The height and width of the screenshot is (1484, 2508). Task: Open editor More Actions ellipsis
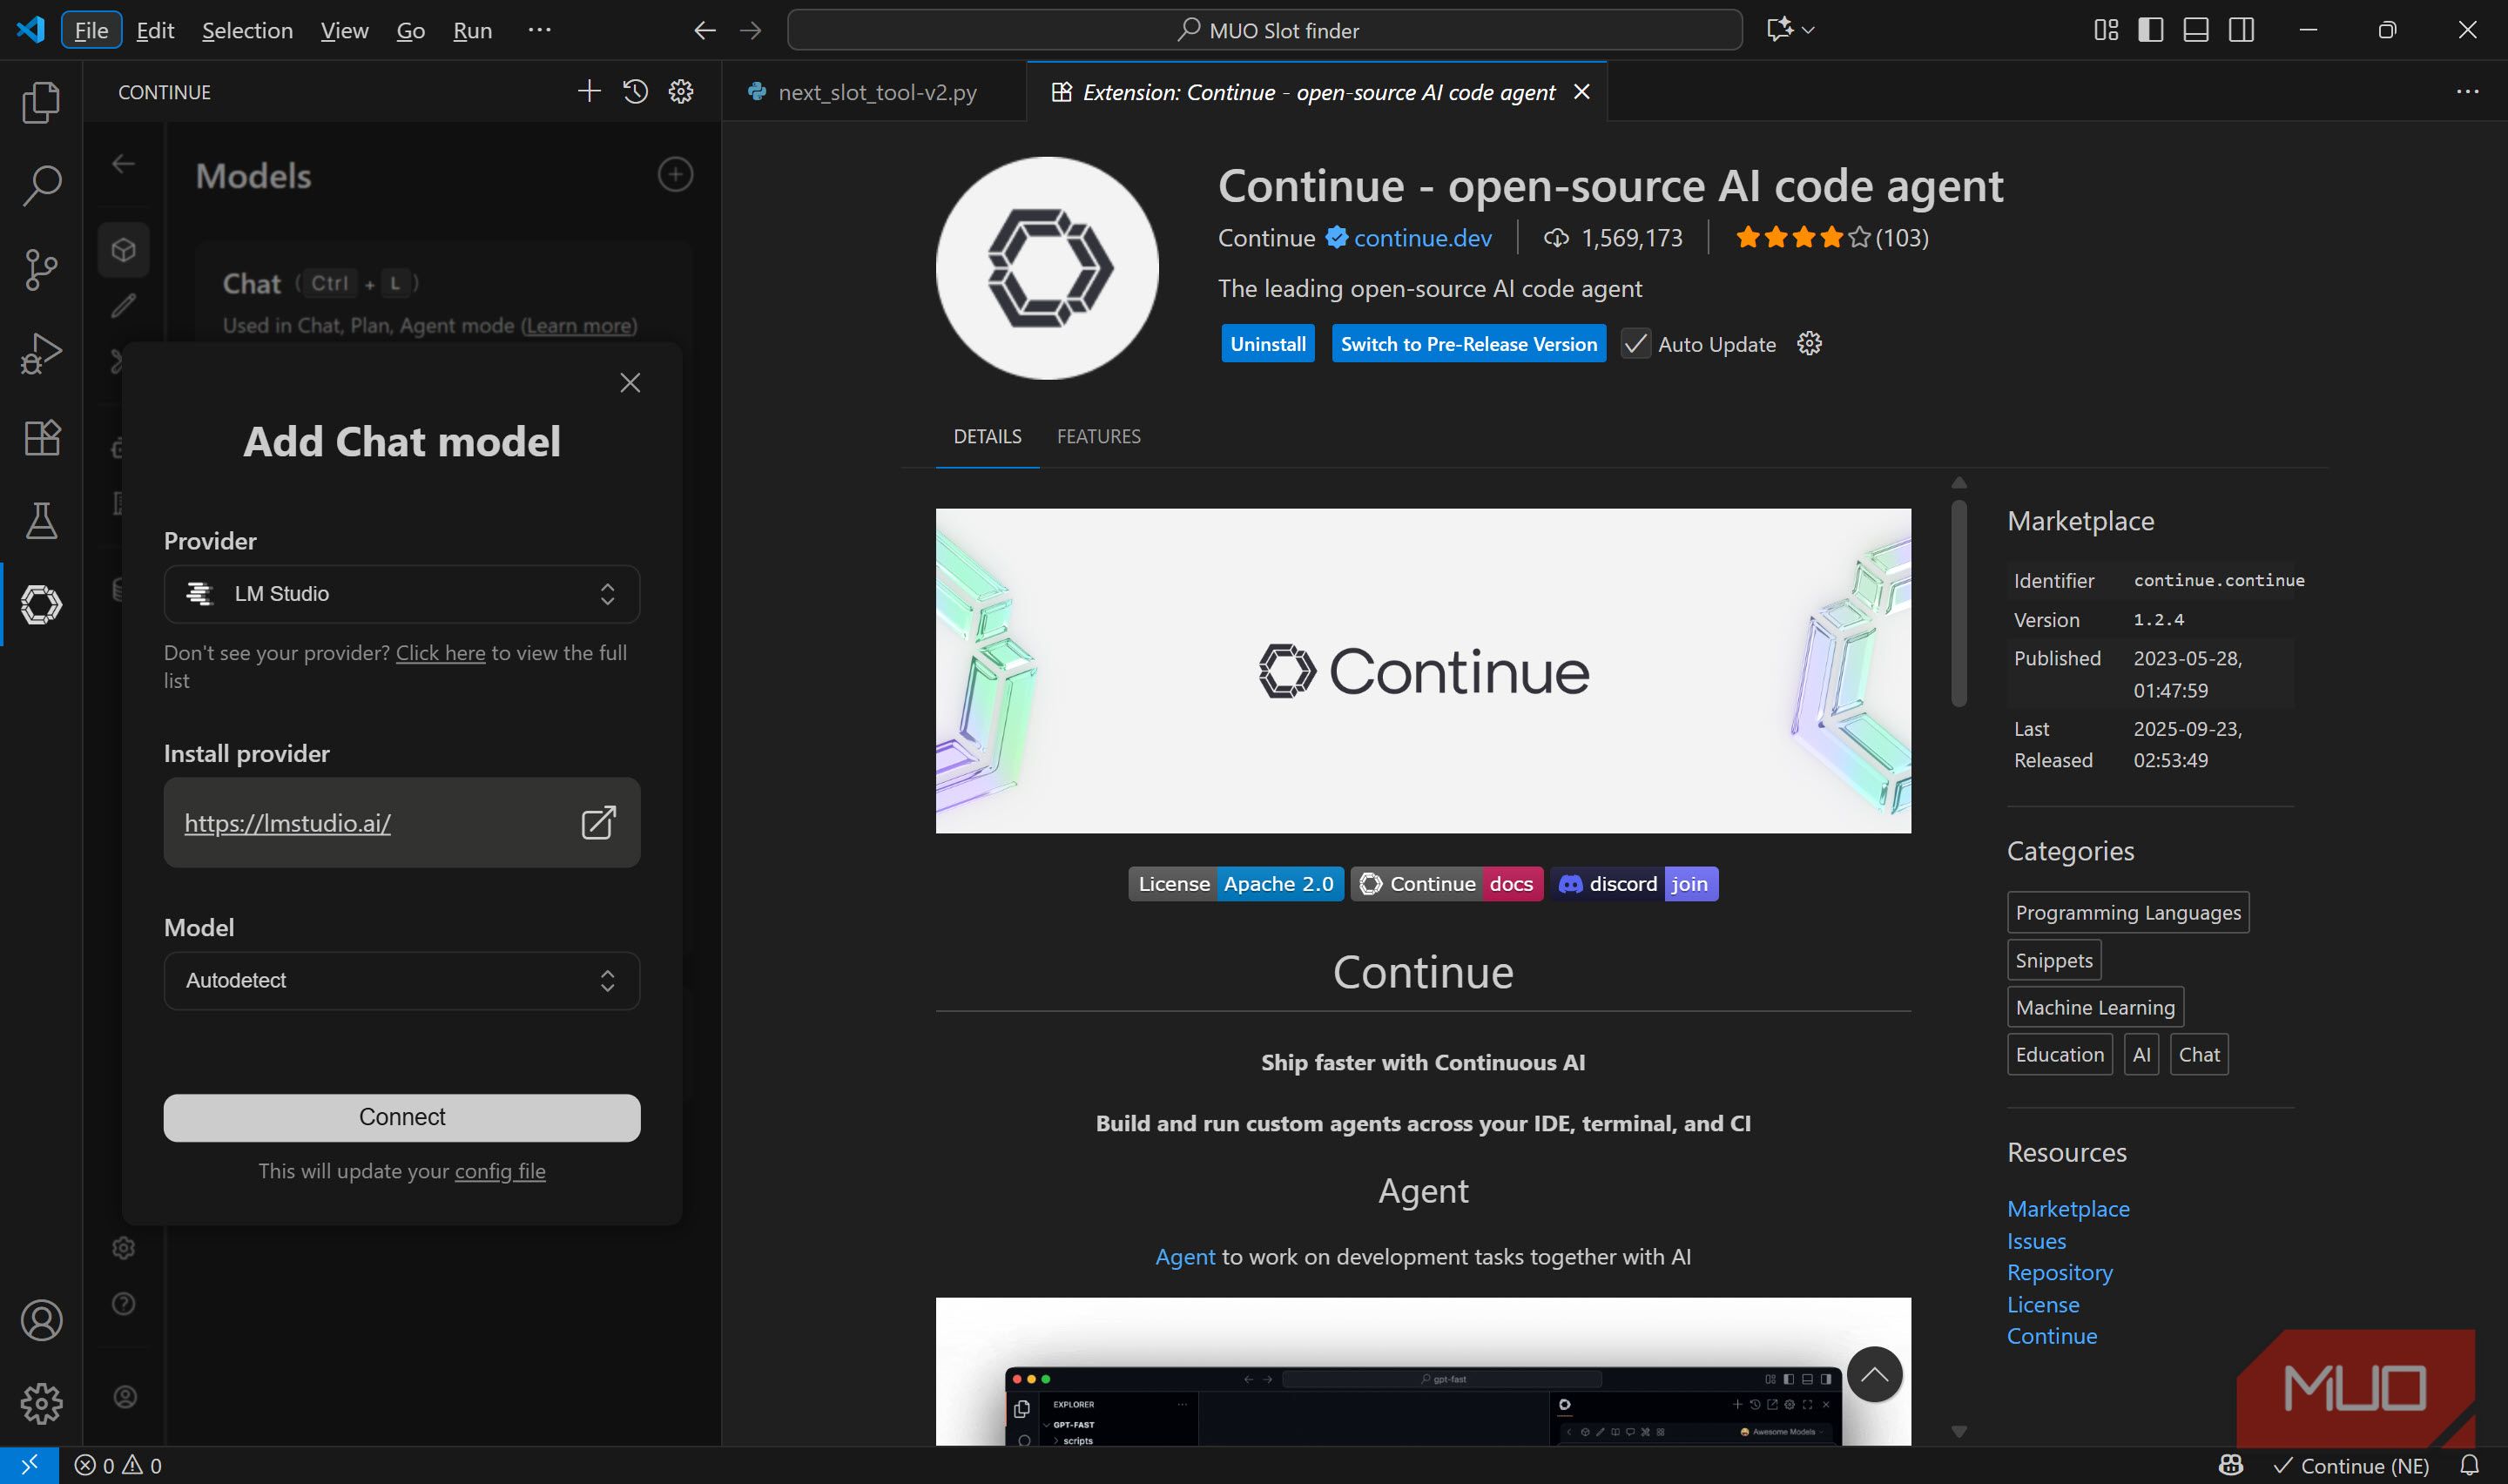pos(2467,92)
